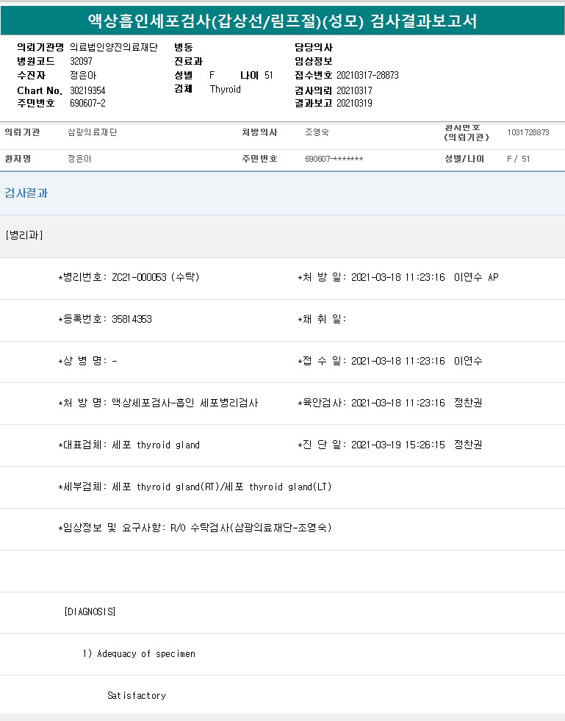
Task: Select age value 51 in header
Action: (x=269, y=75)
